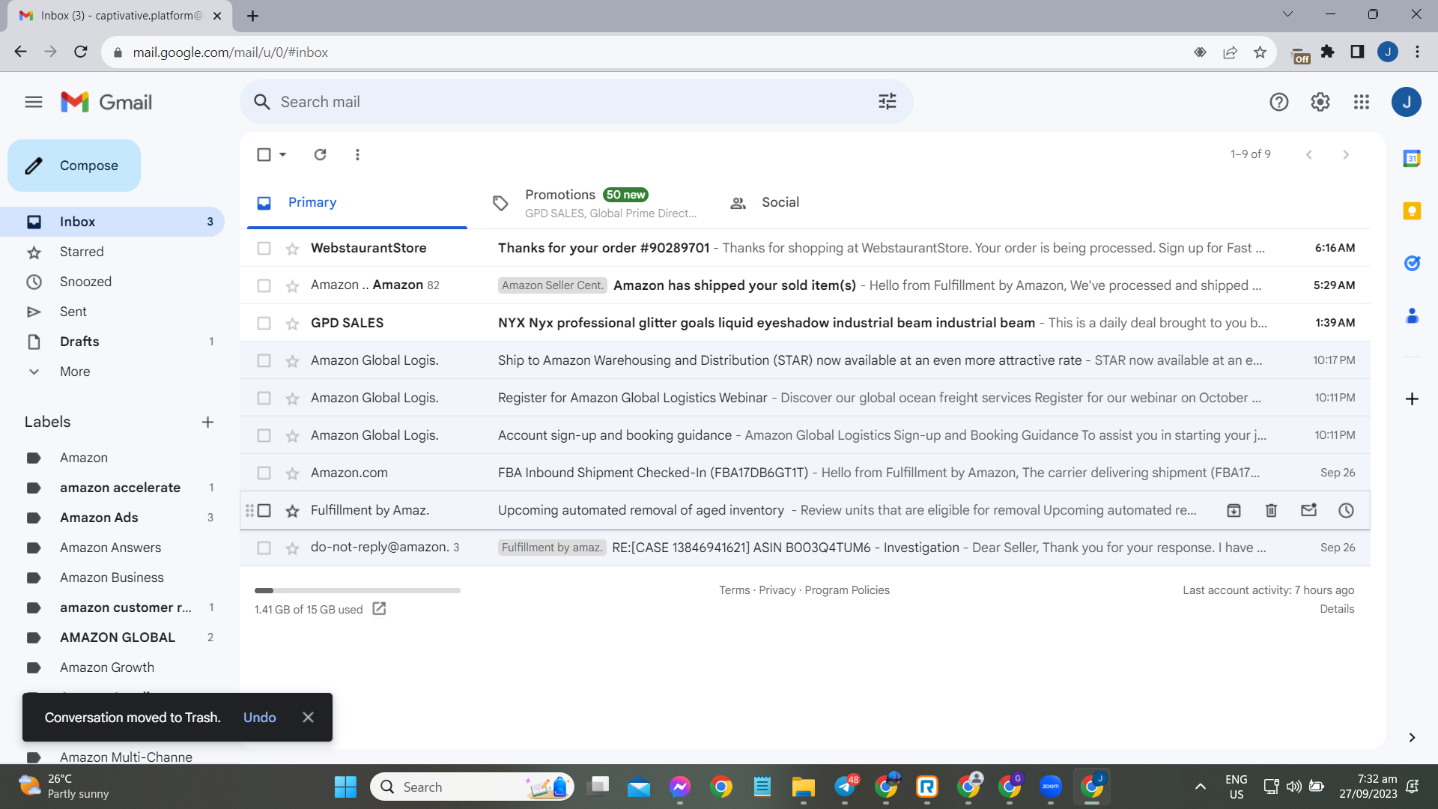This screenshot has width=1438, height=809.
Task: Open Google Contacts side panel
Action: tap(1412, 315)
